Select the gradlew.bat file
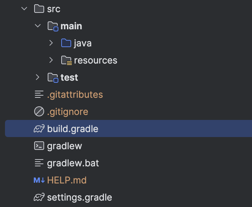 pyautogui.click(x=73, y=163)
